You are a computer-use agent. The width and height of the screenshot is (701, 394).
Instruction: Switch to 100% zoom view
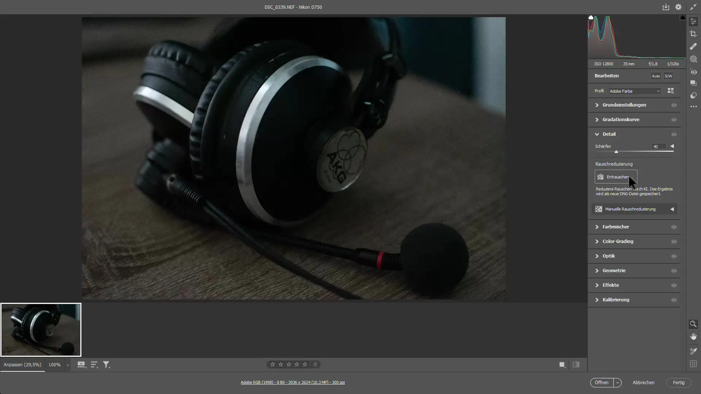coord(54,365)
